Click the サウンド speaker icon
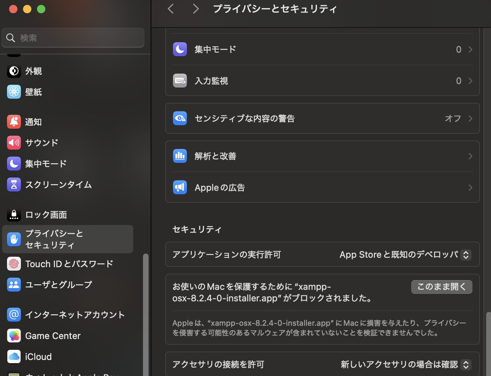This screenshot has height=376, width=491. pyautogui.click(x=14, y=143)
